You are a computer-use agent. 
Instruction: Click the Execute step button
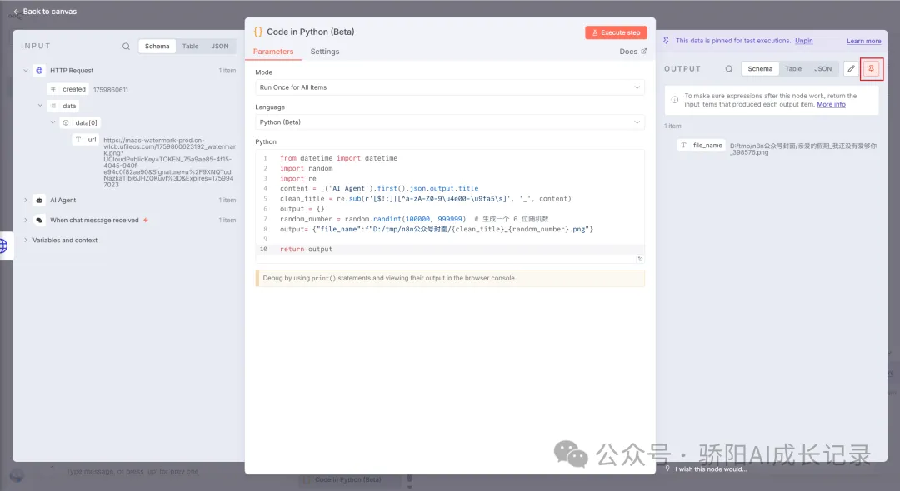[616, 32]
